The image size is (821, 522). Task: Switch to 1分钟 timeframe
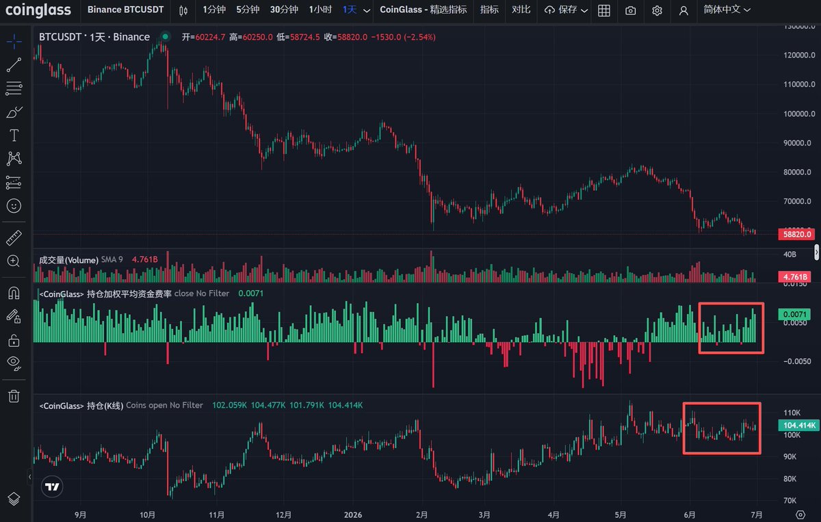point(214,10)
